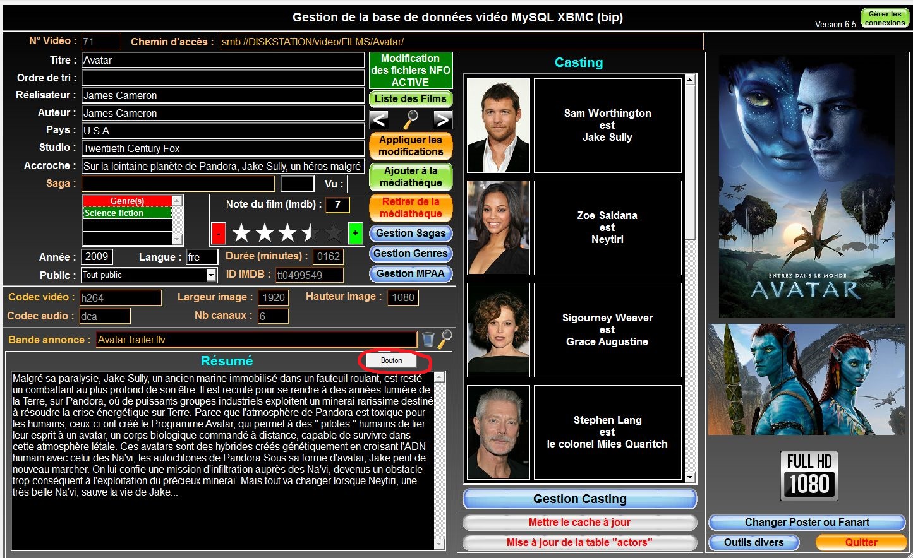Go to the previous film with left arrow
Image resolution: width=913 pixels, height=558 pixels.
[379, 119]
